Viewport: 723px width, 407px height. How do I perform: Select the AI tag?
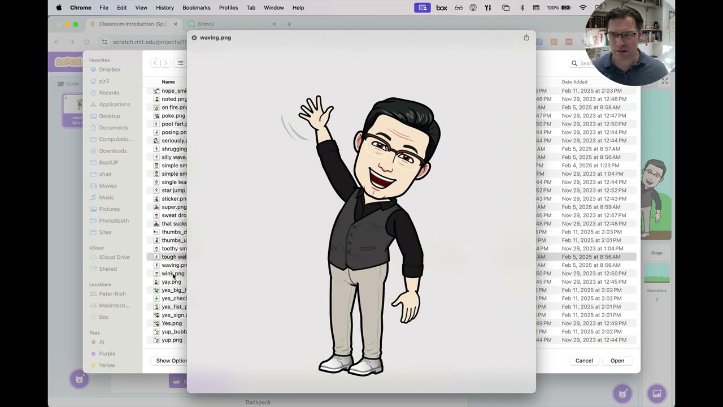click(x=102, y=342)
